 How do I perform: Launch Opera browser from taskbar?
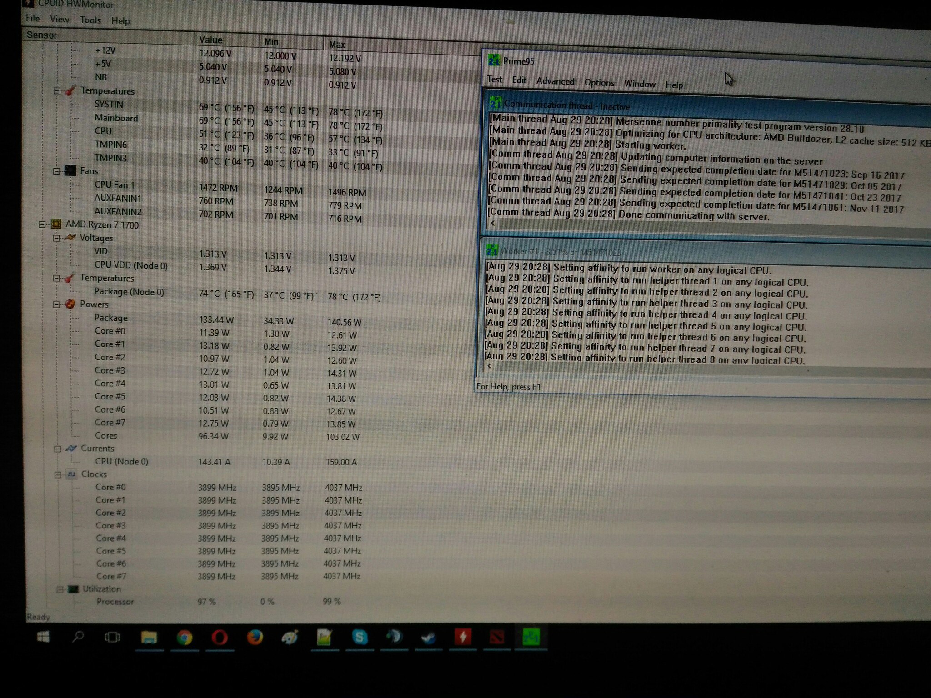pyautogui.click(x=220, y=638)
